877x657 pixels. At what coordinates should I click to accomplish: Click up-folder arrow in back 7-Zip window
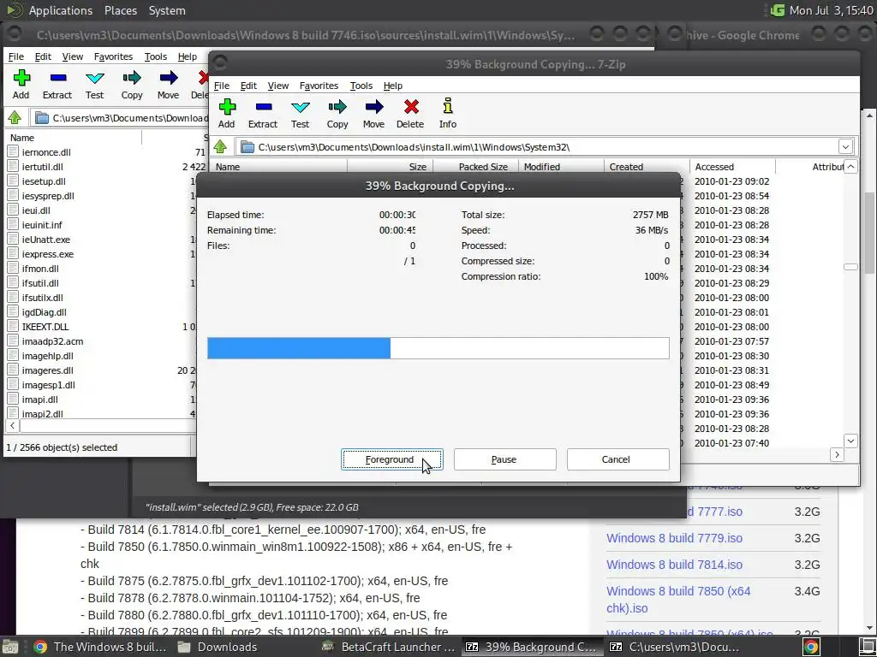pos(15,118)
